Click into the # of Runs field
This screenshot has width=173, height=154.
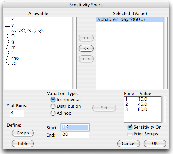point(17,113)
